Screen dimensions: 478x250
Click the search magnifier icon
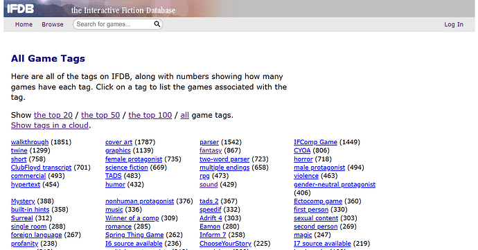pos(157,24)
